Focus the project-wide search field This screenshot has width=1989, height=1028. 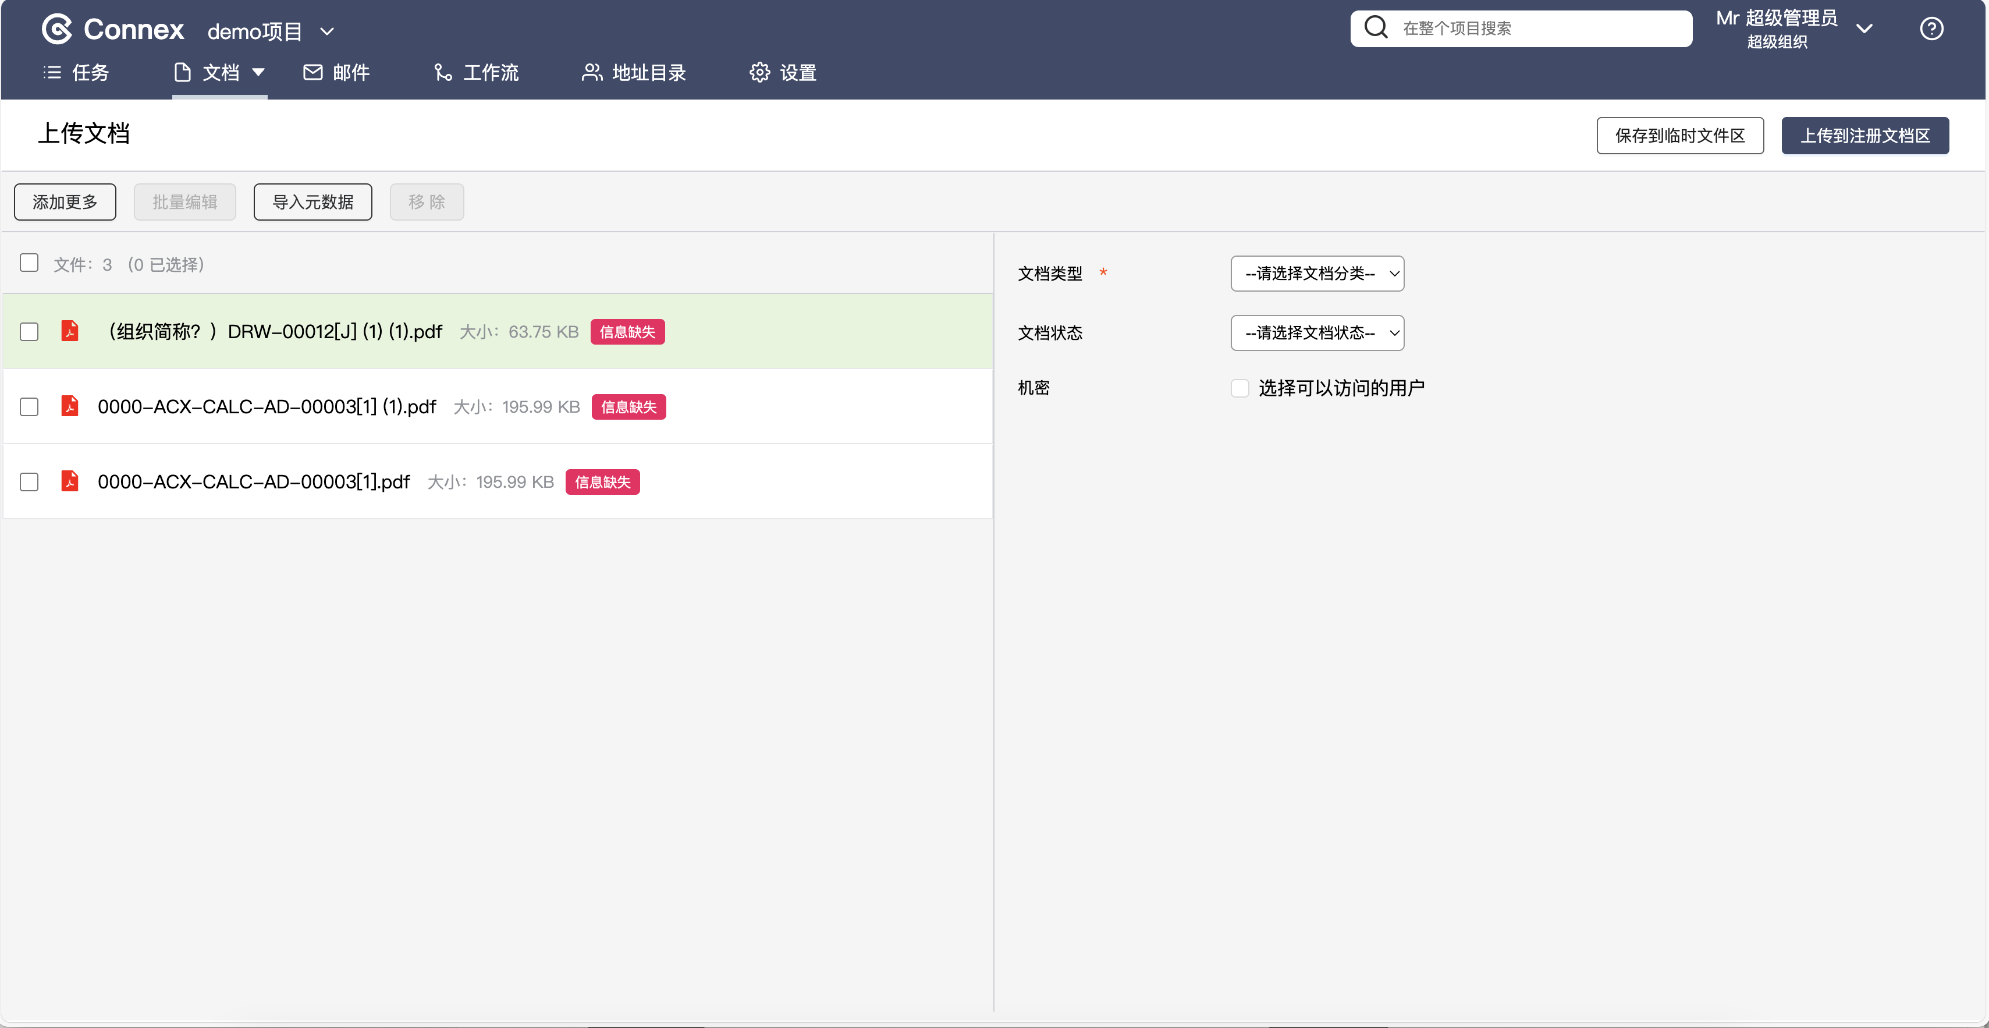point(1536,29)
